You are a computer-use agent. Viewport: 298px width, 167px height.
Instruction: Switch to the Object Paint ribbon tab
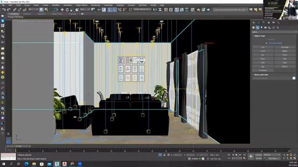57,14
